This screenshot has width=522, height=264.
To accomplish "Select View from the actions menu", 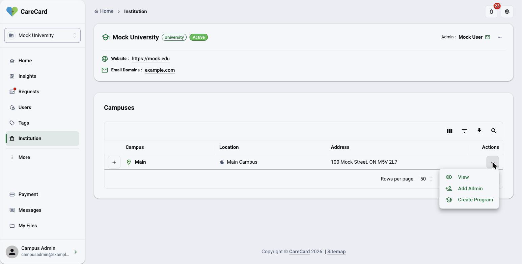I will (x=469, y=177).
